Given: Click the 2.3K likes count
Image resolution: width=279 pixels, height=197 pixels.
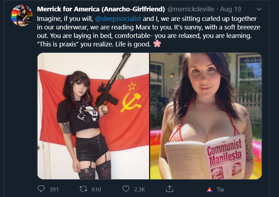Looking at the screenshot, I should [x=139, y=189].
